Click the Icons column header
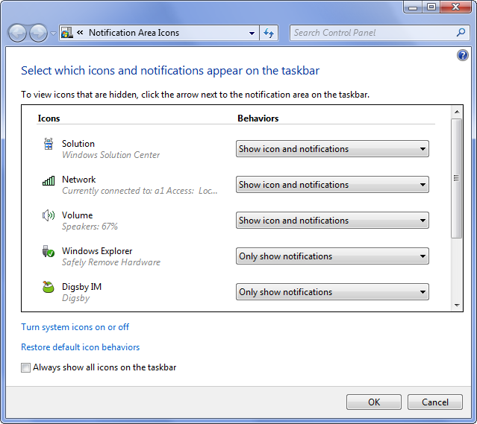477x424 pixels. [x=49, y=118]
